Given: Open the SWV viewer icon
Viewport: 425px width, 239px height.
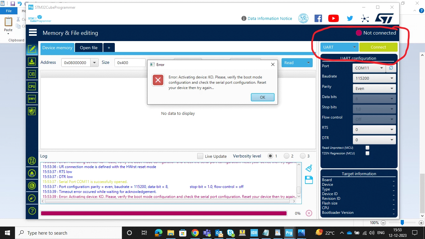Looking at the screenshot, I should point(32,99).
